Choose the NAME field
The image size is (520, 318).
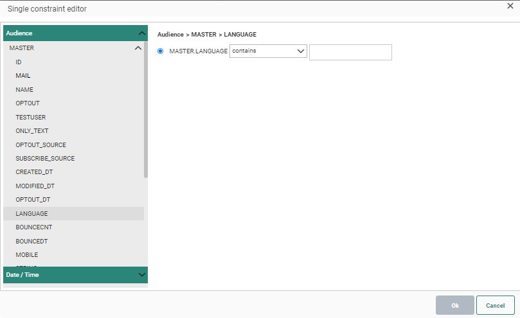[x=24, y=90]
